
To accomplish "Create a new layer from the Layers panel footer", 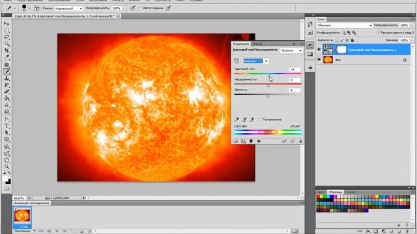I will click(x=399, y=231).
